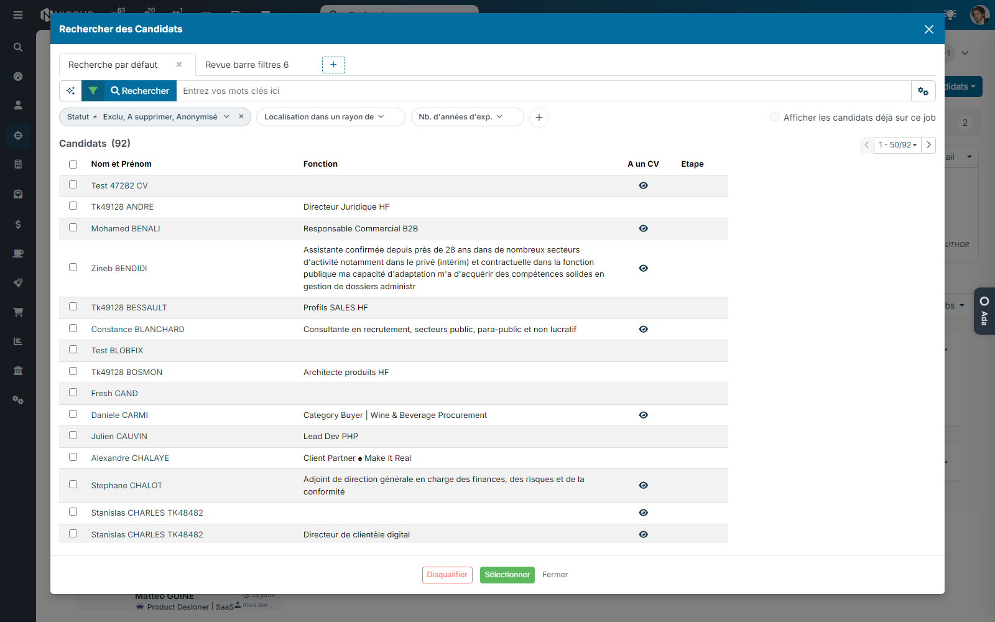Open search settings gears icon
The image size is (995, 622).
click(x=923, y=91)
